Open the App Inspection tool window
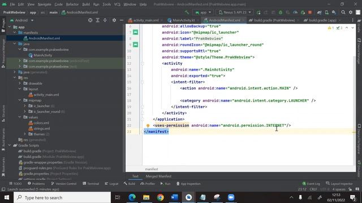This screenshot has height=203, width=362. 188,184
